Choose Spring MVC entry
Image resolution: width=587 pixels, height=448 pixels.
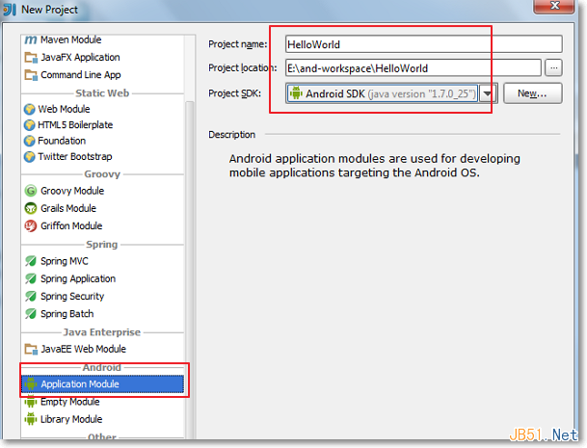tap(102, 261)
